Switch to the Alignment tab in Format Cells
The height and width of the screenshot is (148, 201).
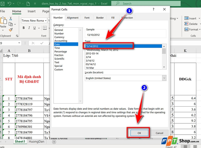(72, 18)
